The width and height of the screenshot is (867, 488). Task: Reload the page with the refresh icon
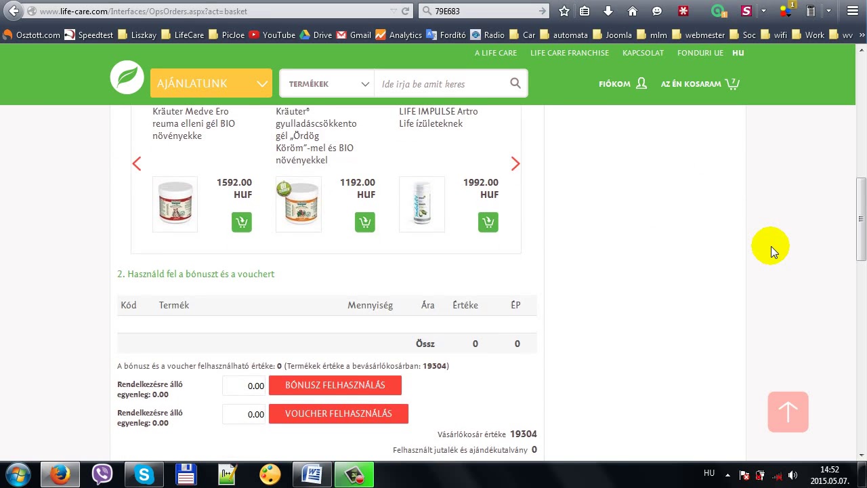[406, 11]
